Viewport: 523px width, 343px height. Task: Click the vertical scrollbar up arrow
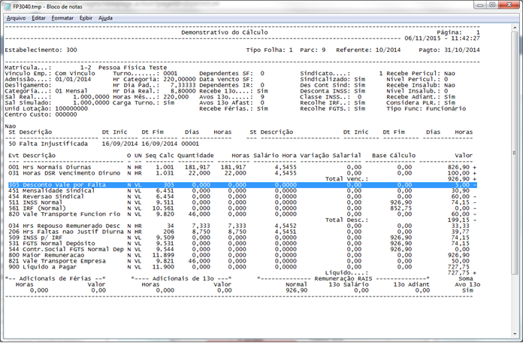pyautogui.click(x=515, y=28)
